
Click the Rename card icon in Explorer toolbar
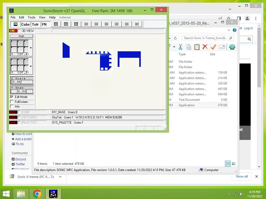pos(222,47)
